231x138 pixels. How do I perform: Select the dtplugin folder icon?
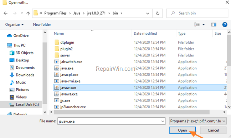point(57,42)
